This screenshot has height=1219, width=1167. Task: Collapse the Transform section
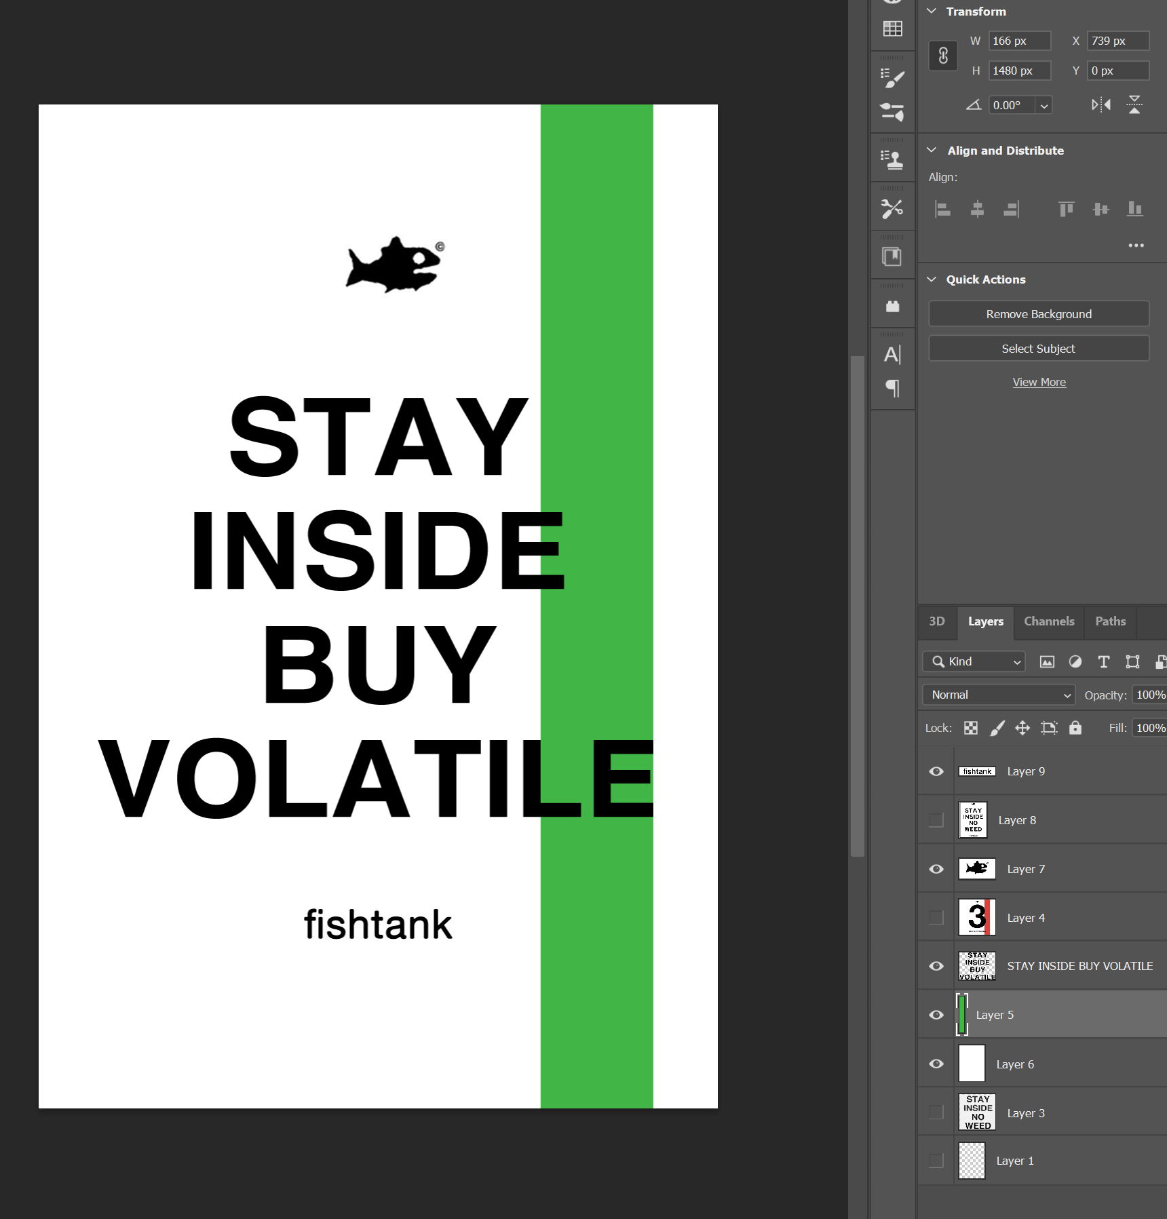[932, 11]
